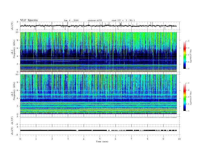Select the "start UT = 3 :50: 1" text

(123, 20)
